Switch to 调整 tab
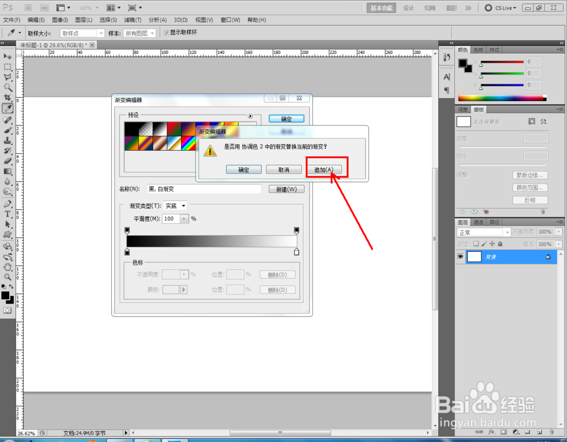 pyautogui.click(x=463, y=110)
